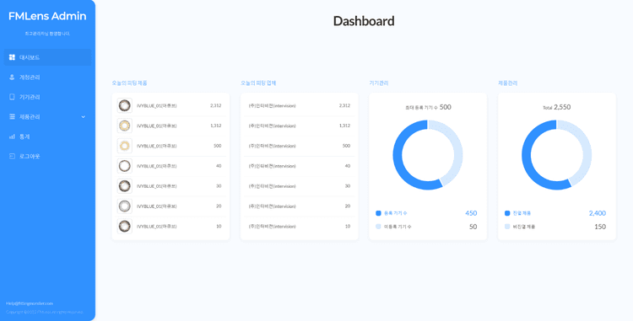This screenshot has height=321, width=633.
Task: Click the Dashboard page title
Action: point(364,21)
